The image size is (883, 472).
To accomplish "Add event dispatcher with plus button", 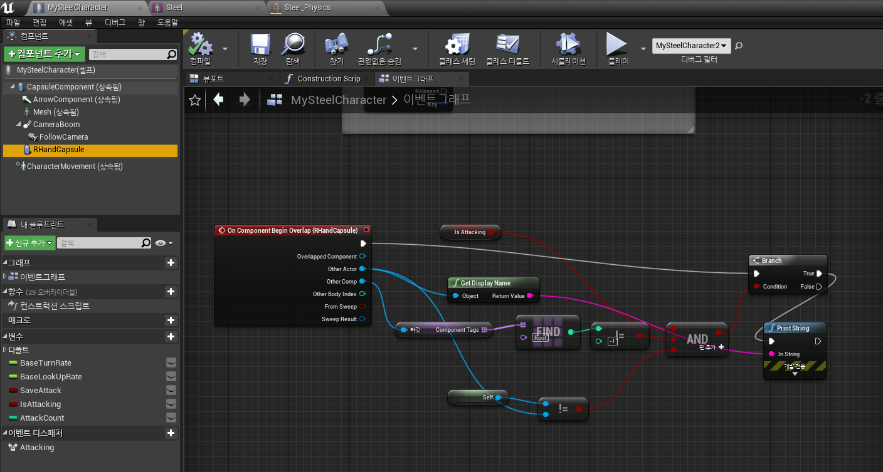I will tap(171, 433).
